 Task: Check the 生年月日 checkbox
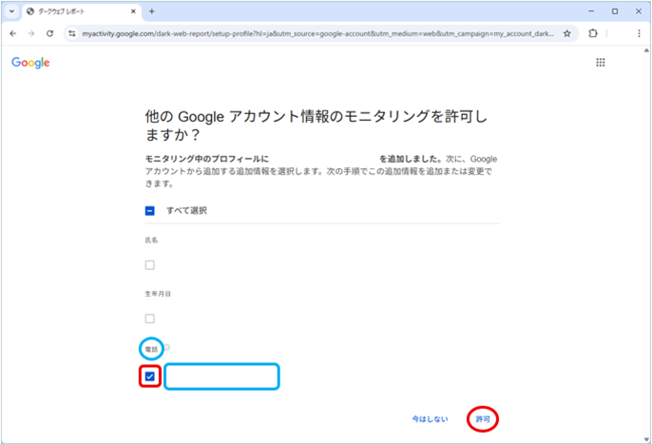click(x=150, y=319)
